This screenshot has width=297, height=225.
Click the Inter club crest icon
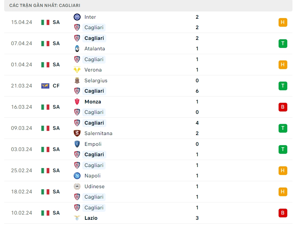tap(77, 17)
